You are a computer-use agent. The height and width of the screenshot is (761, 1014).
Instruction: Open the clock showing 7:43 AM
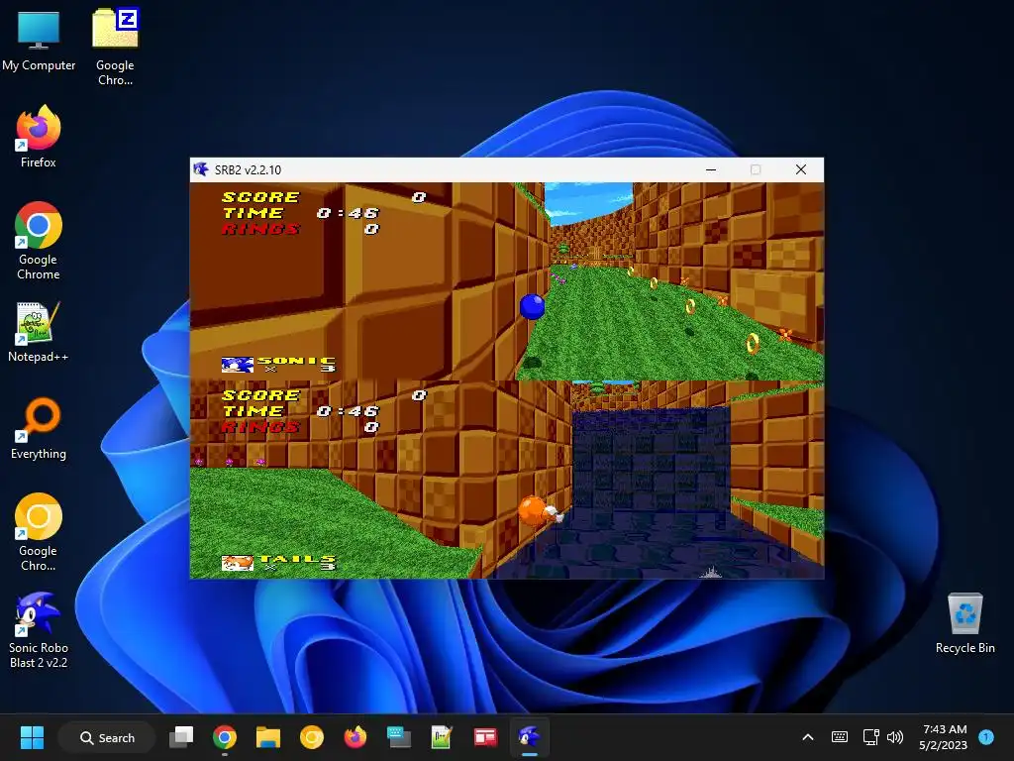(943, 737)
